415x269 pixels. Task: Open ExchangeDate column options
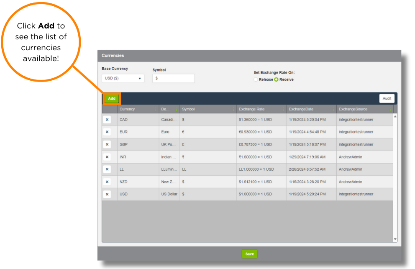click(333, 110)
